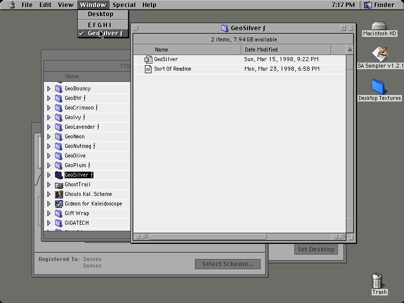This screenshot has height=303, width=404.
Task: Choose Desktop in the Window menu
Action: click(103, 14)
